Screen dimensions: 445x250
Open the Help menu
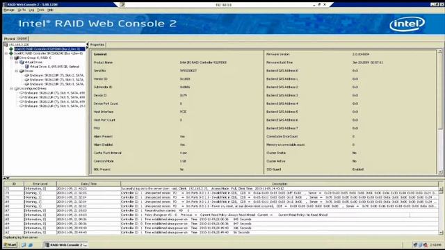50,10
